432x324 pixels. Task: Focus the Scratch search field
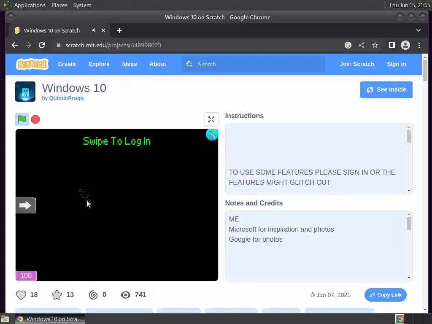pyautogui.click(x=253, y=64)
